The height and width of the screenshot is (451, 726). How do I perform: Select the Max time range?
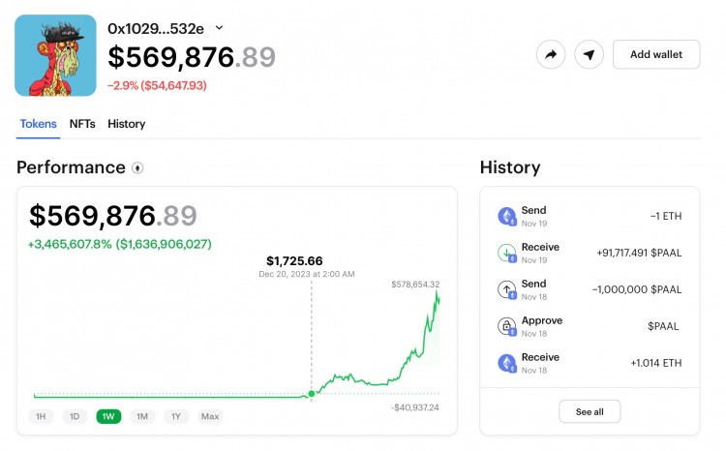(210, 416)
